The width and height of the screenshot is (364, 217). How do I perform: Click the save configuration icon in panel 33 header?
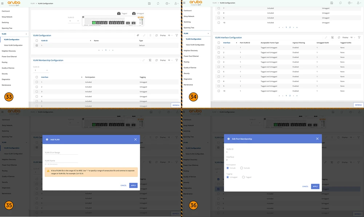coord(150,3)
